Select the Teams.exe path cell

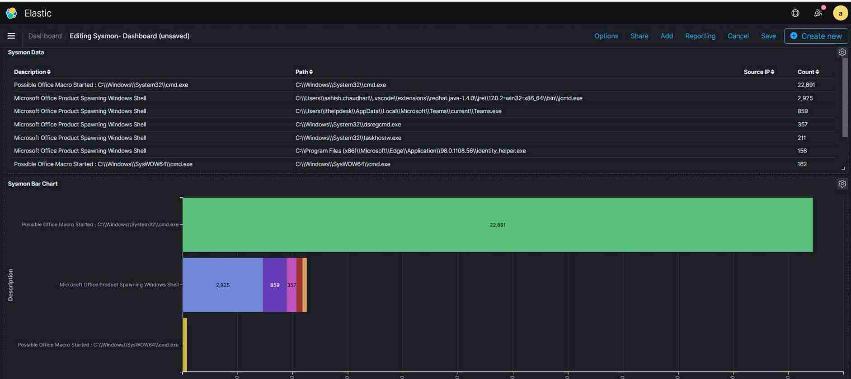[x=399, y=111]
